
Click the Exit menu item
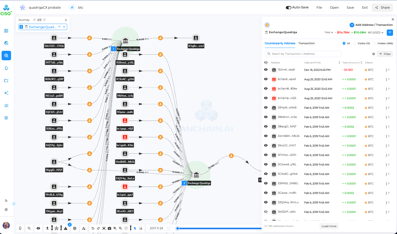coord(365,8)
